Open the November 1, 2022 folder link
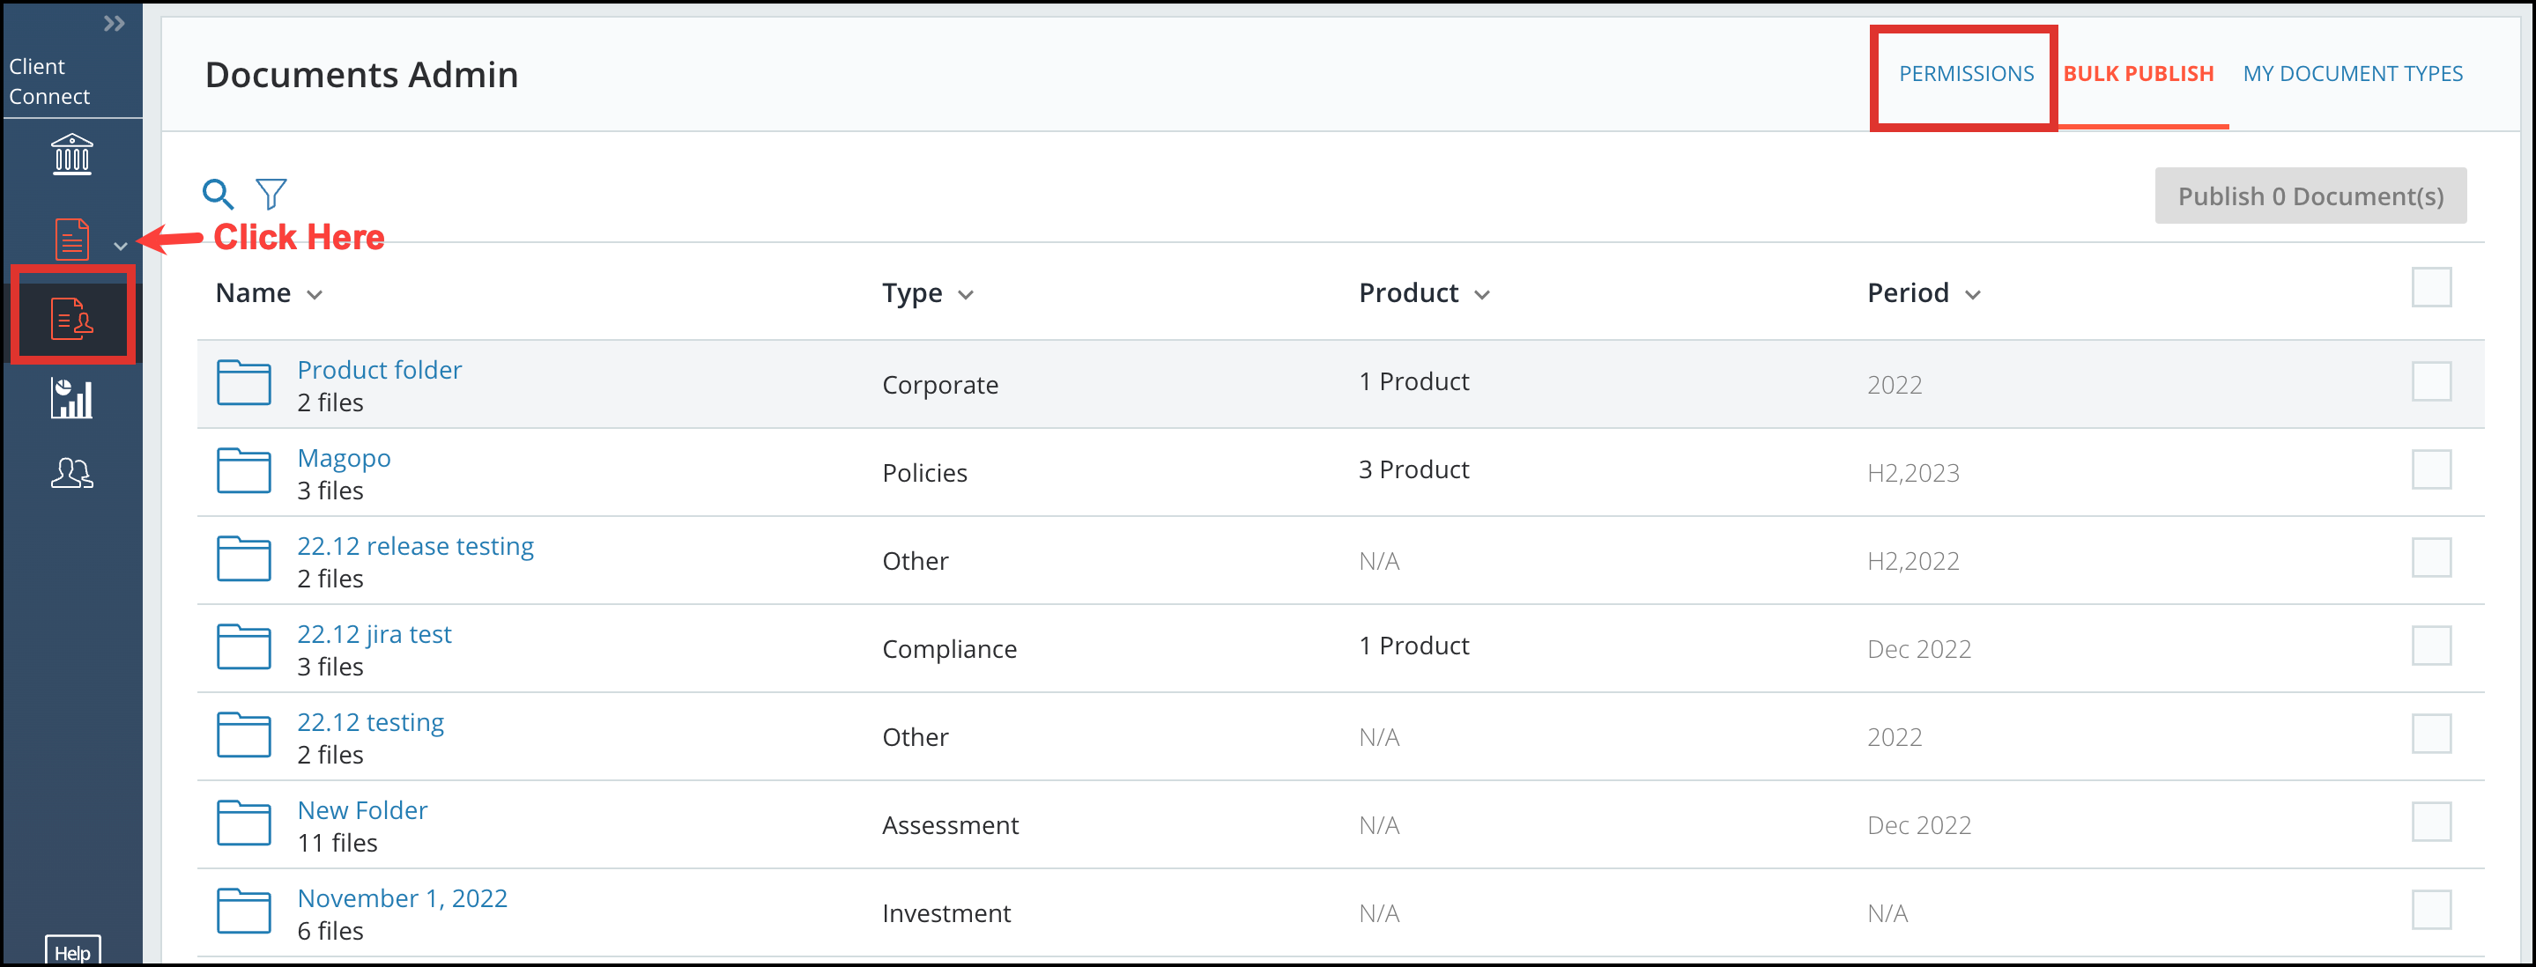2536x967 pixels. pos(402,898)
